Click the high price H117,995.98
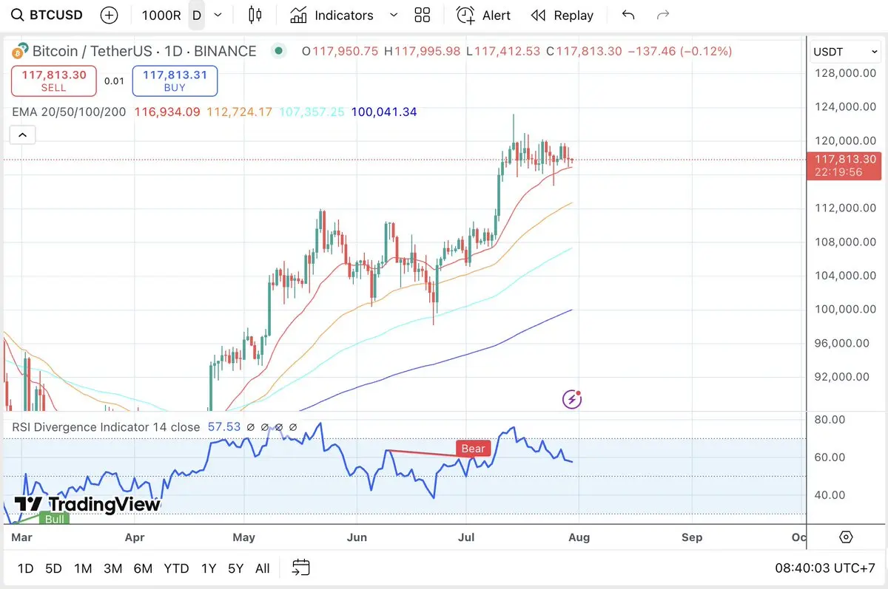This screenshot has width=888, height=589. pyautogui.click(x=422, y=51)
